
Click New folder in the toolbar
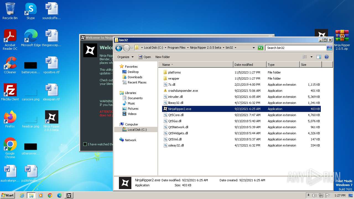(163, 57)
